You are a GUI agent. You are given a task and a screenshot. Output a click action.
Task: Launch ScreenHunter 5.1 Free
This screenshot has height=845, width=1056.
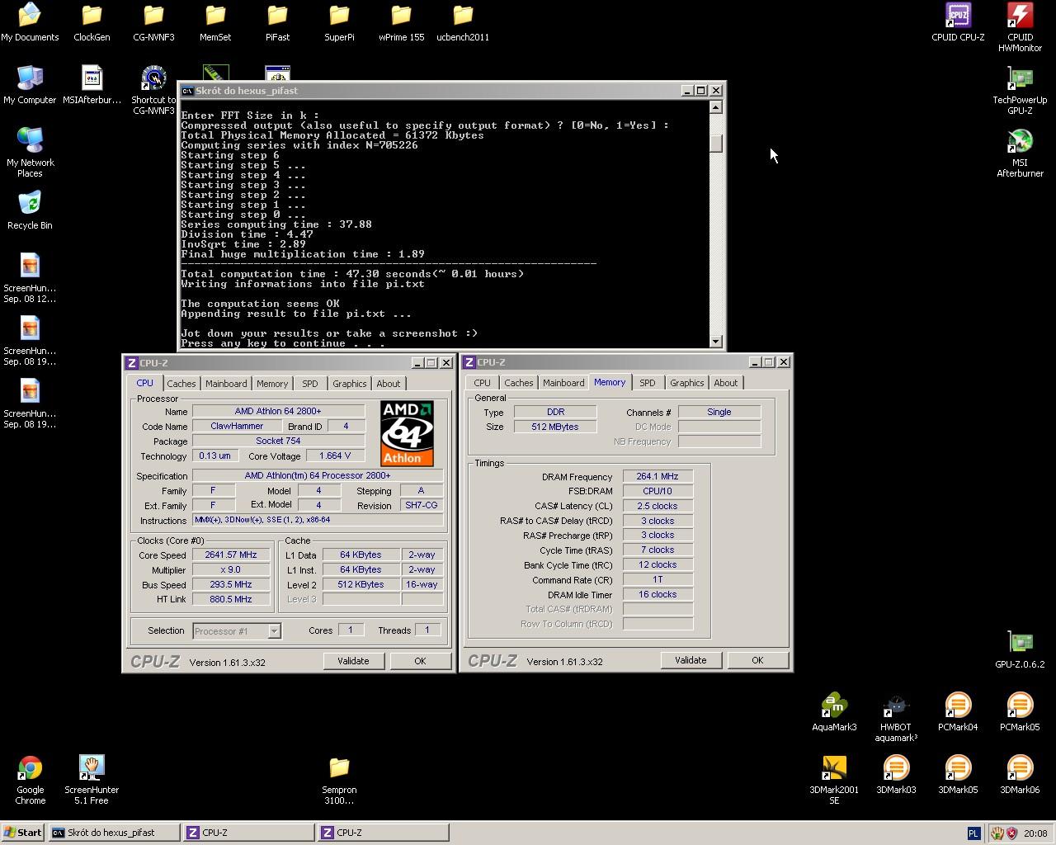[92, 779]
